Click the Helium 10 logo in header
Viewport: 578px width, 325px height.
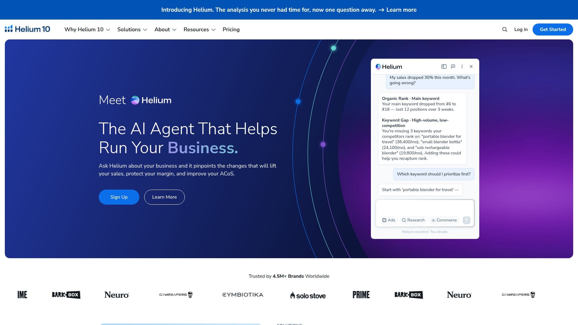click(27, 29)
